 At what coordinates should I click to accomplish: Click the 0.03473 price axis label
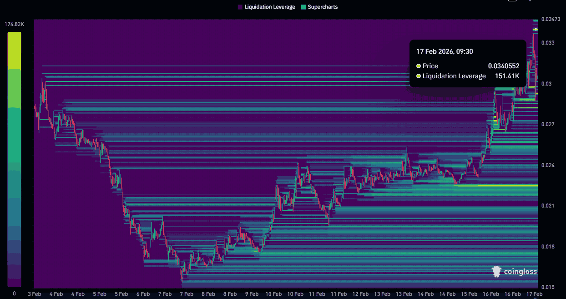551,20
